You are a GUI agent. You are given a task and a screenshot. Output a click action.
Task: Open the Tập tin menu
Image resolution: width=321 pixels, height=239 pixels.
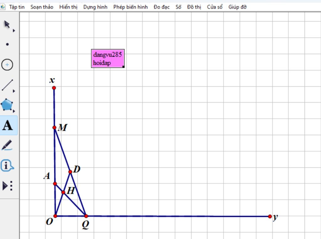pos(17,7)
